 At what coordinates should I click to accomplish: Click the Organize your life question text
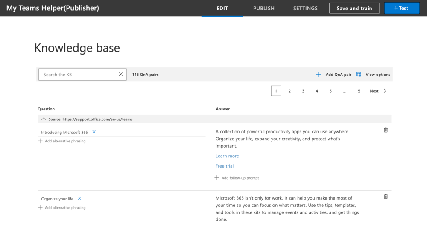(57, 199)
